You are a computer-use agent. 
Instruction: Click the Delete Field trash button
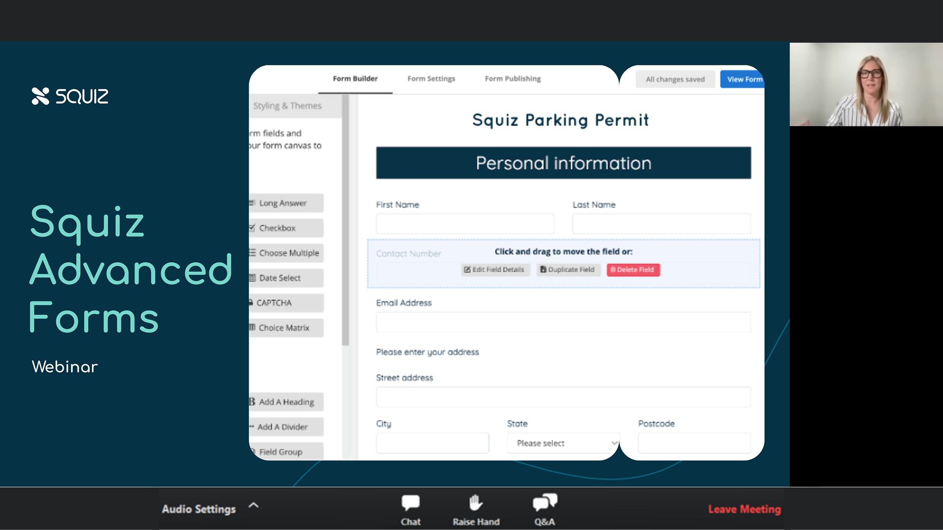pyautogui.click(x=633, y=270)
